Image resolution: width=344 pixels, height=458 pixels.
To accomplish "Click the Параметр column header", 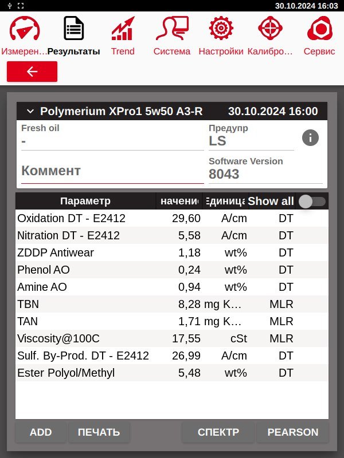I will click(x=85, y=201).
